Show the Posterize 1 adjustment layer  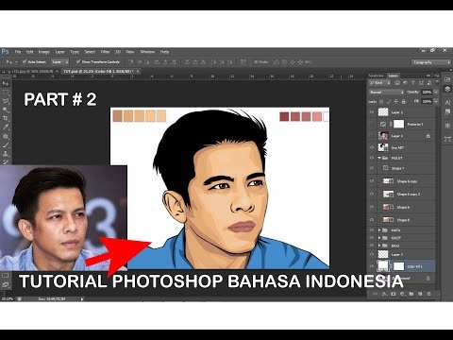point(372,124)
